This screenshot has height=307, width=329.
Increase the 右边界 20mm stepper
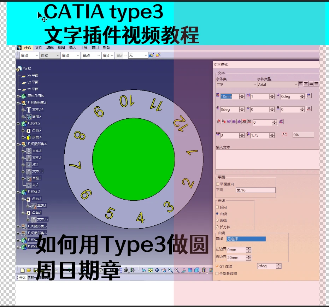click(x=248, y=256)
